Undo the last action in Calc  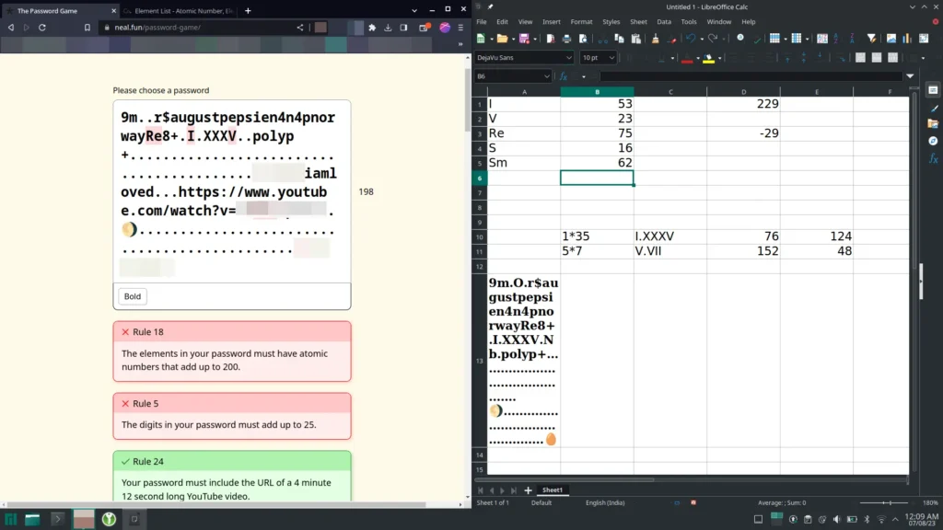tap(691, 39)
